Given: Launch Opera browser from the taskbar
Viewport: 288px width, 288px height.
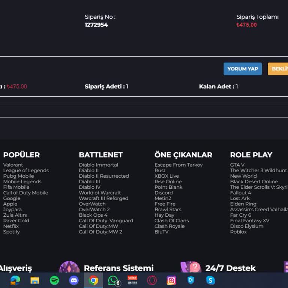Looking at the screenshot, I should (x=152, y=280).
